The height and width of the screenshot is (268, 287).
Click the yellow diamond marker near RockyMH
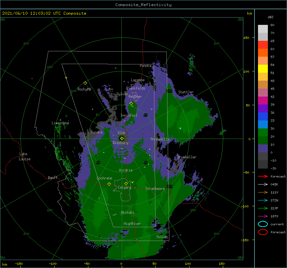85,83
